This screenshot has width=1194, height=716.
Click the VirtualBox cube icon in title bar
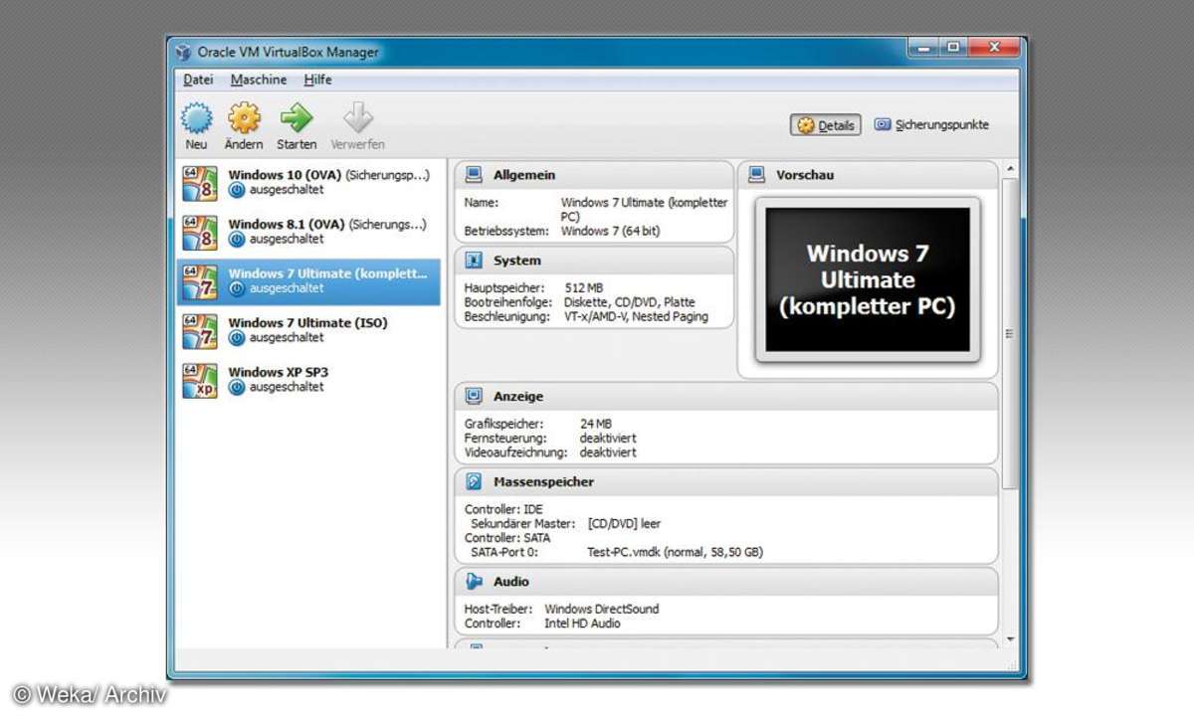[183, 52]
